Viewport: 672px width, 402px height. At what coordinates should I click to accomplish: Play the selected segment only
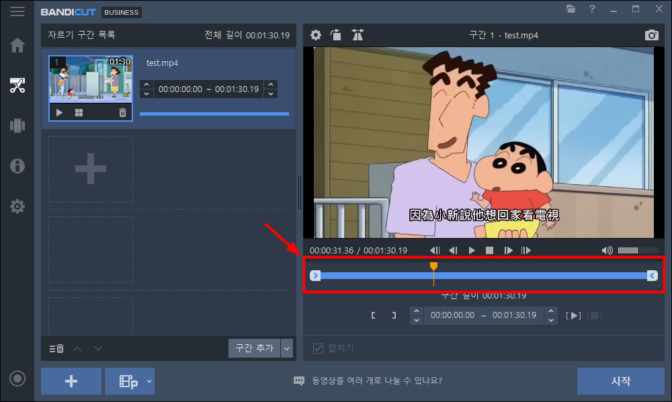[x=573, y=316]
